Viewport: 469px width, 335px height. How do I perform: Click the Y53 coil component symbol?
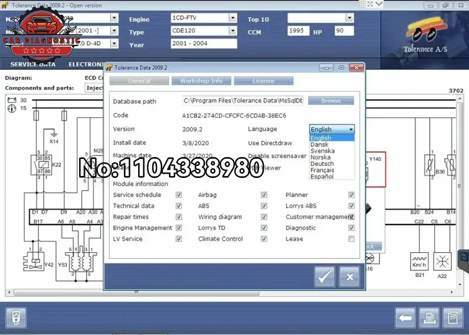point(81,262)
